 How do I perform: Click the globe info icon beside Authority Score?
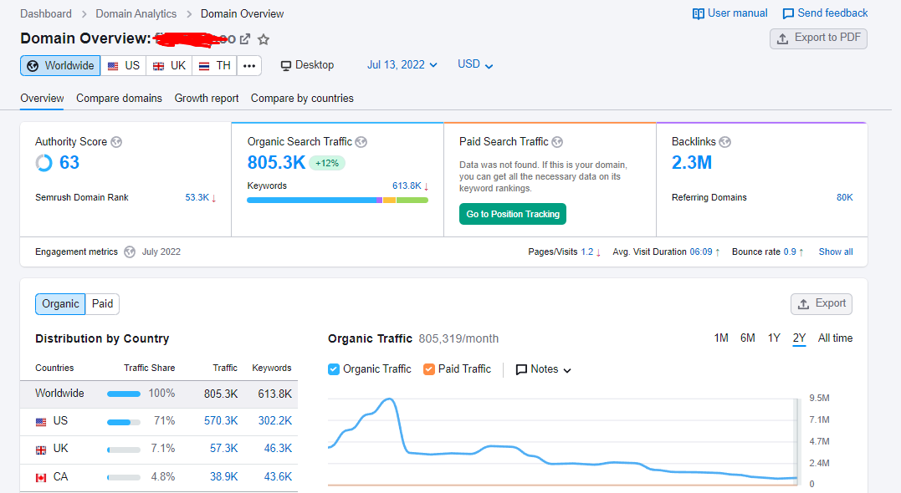tap(116, 142)
